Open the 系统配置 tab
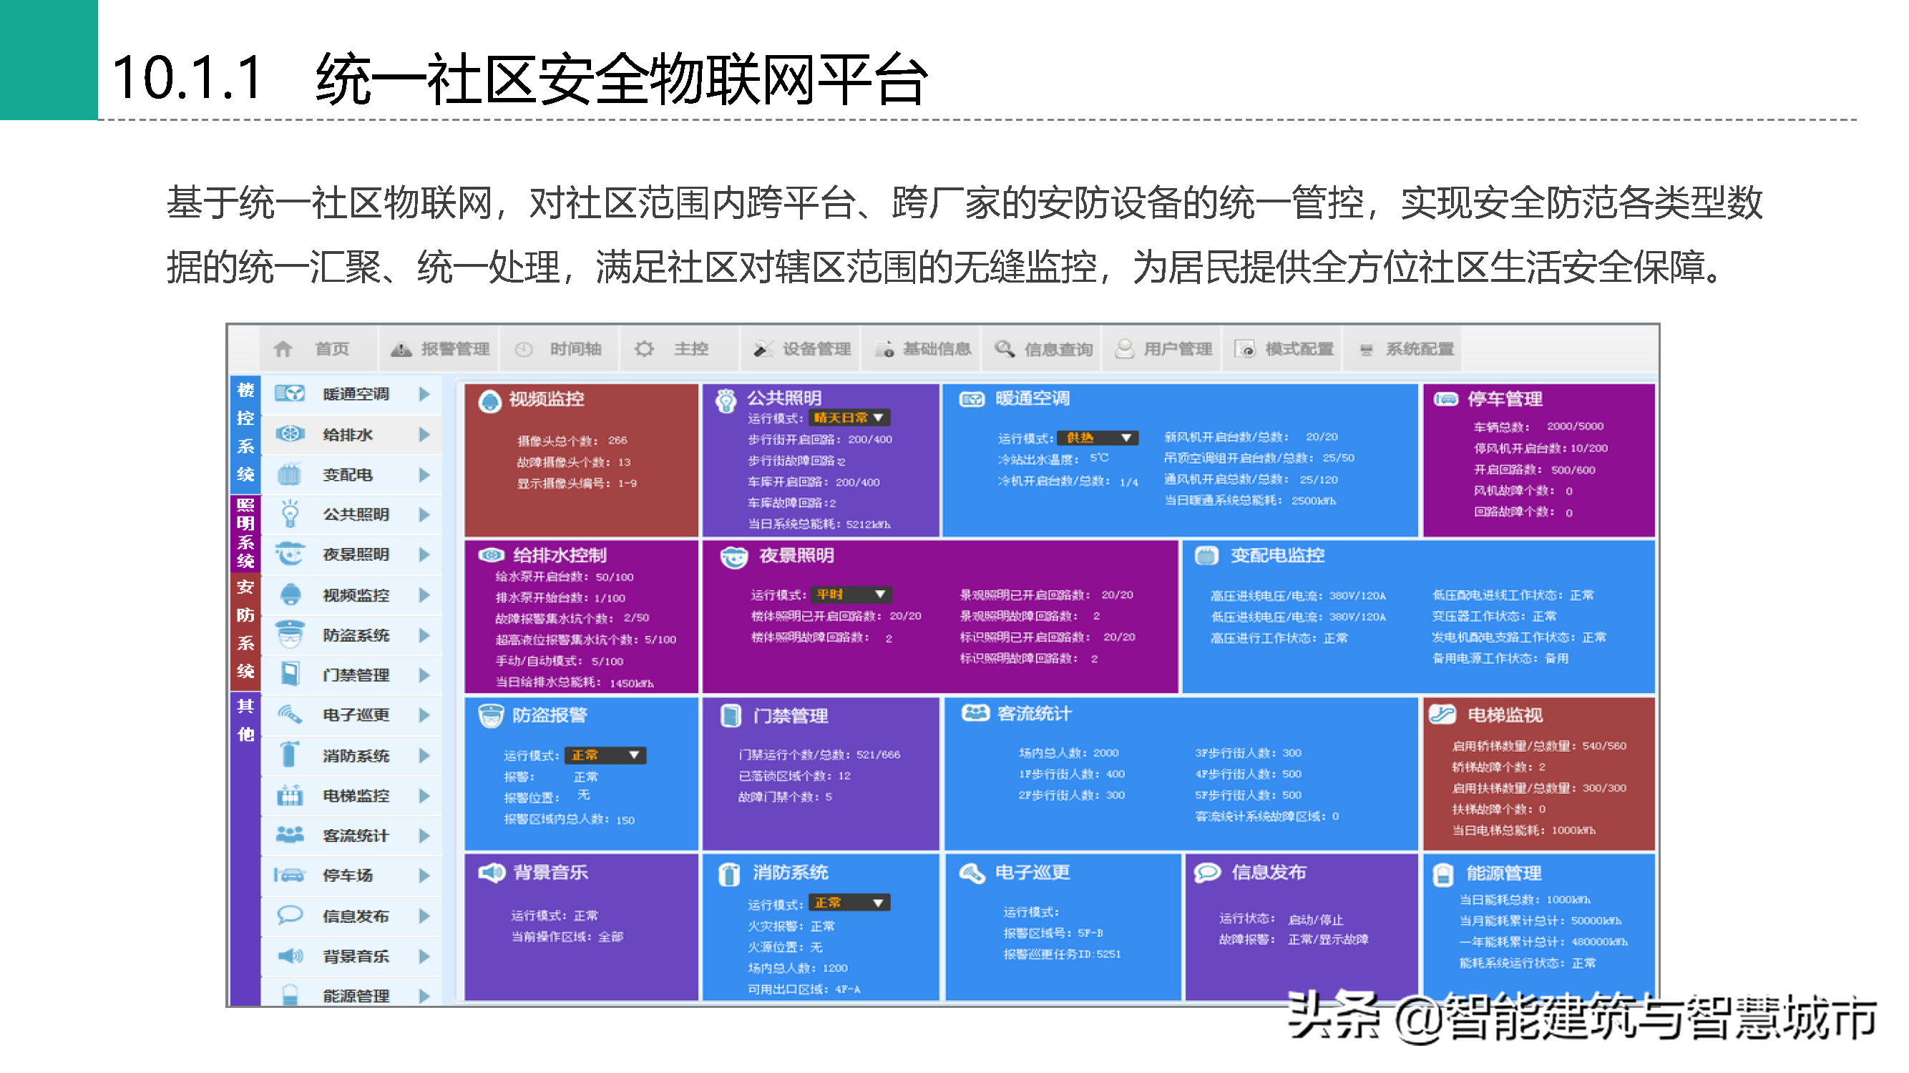The height and width of the screenshot is (1073, 1909). [x=1404, y=348]
